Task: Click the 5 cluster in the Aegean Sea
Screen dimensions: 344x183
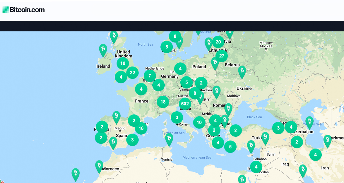Action: 230,147
